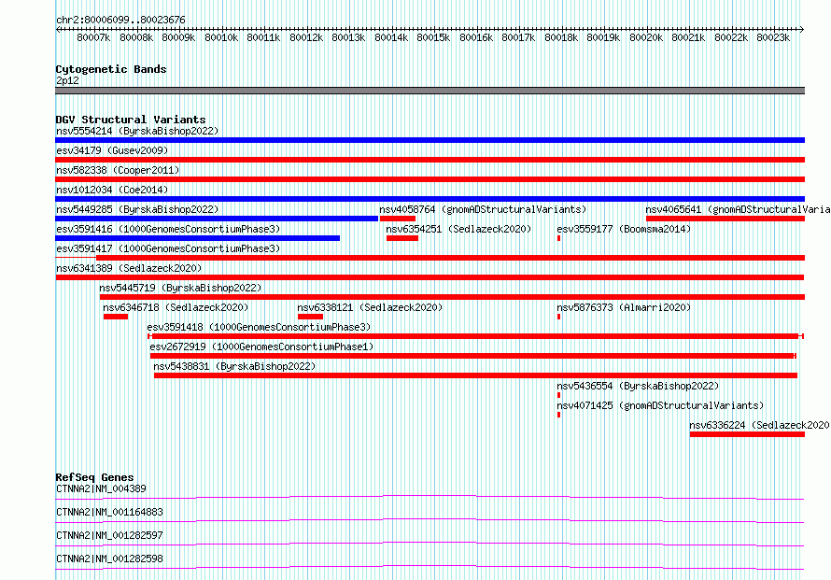The image size is (831, 580).
Task: Open CTNNA2|NM_004389 gene label
Action: (101, 488)
